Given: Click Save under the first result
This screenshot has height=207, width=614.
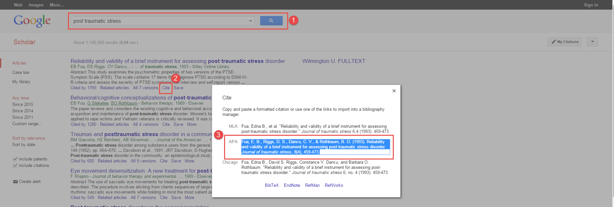Looking at the screenshot, I should click(178, 88).
